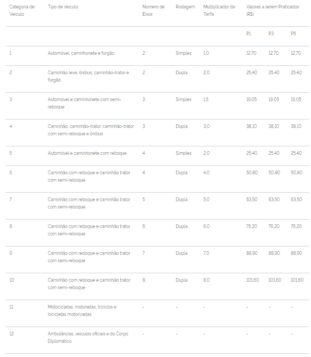Select the 50,80 value under P3

[x=274, y=173]
